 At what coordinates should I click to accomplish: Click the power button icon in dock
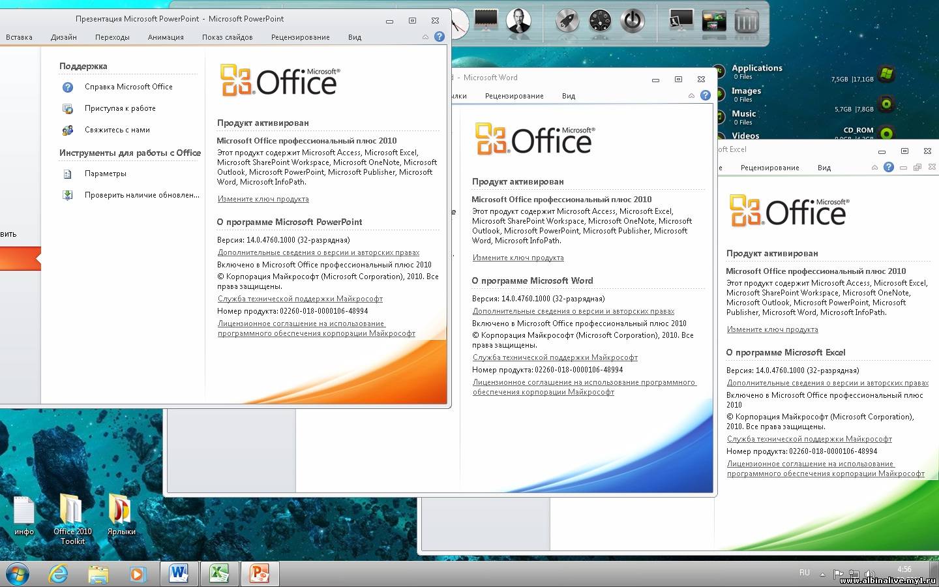point(633,21)
